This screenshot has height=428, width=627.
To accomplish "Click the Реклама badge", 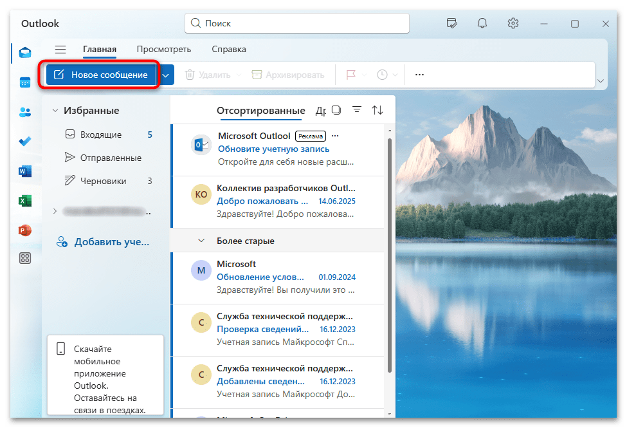I will (311, 136).
